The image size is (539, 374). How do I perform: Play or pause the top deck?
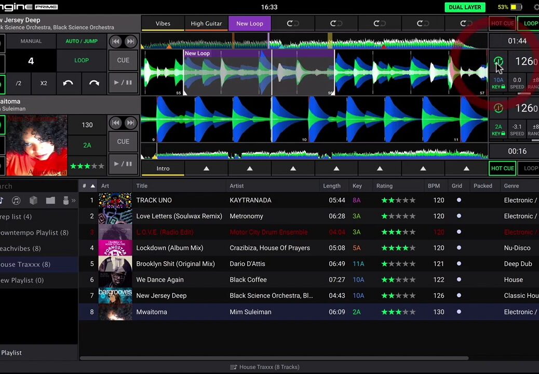pyautogui.click(x=123, y=83)
